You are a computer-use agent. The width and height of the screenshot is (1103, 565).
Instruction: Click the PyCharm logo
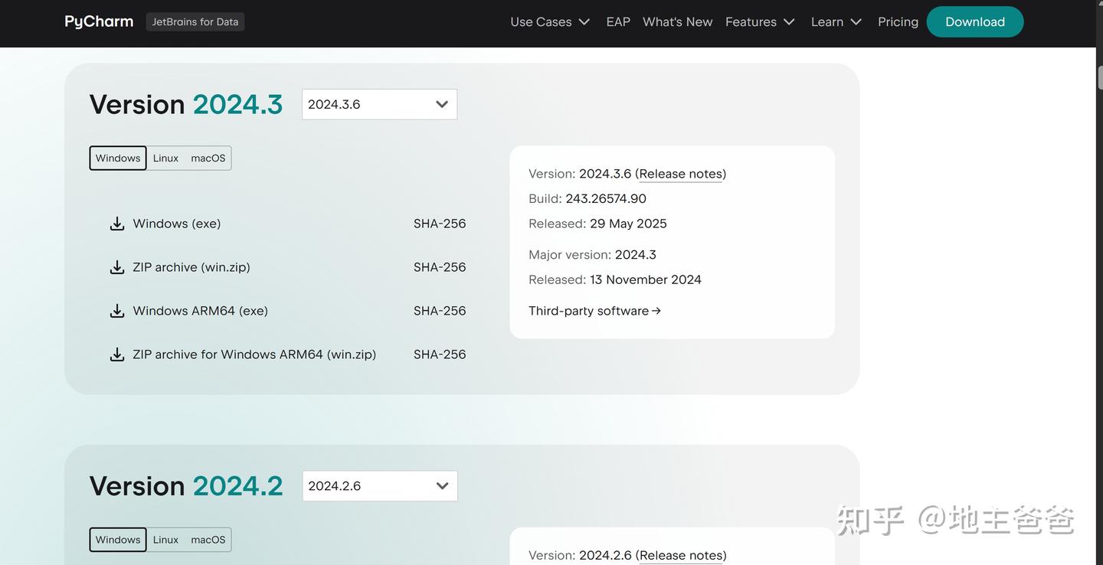pyautogui.click(x=99, y=21)
